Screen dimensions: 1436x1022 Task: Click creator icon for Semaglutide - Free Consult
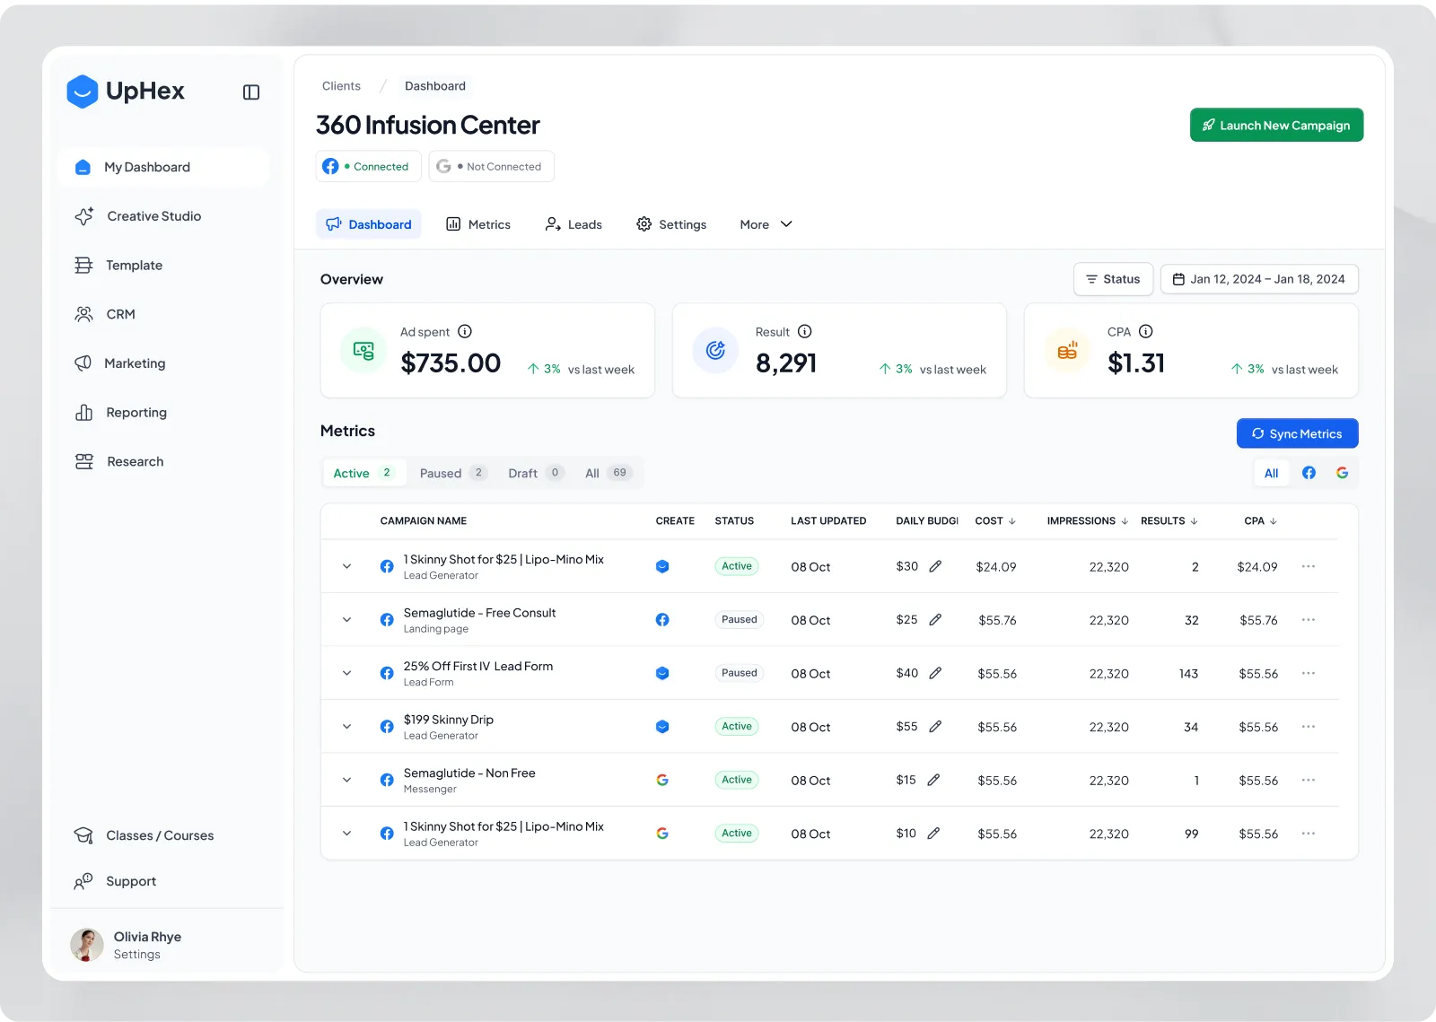(x=662, y=619)
